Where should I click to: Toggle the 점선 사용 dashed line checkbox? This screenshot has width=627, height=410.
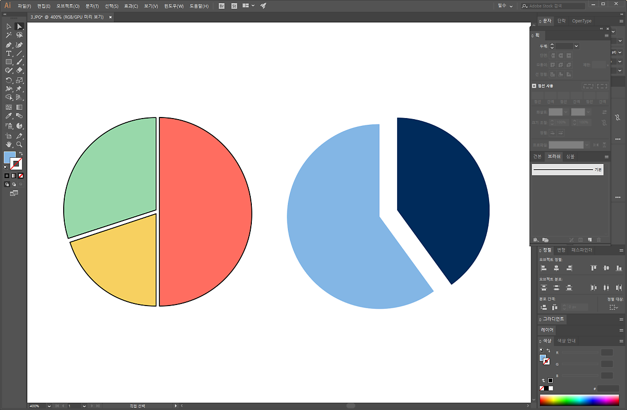coord(534,86)
